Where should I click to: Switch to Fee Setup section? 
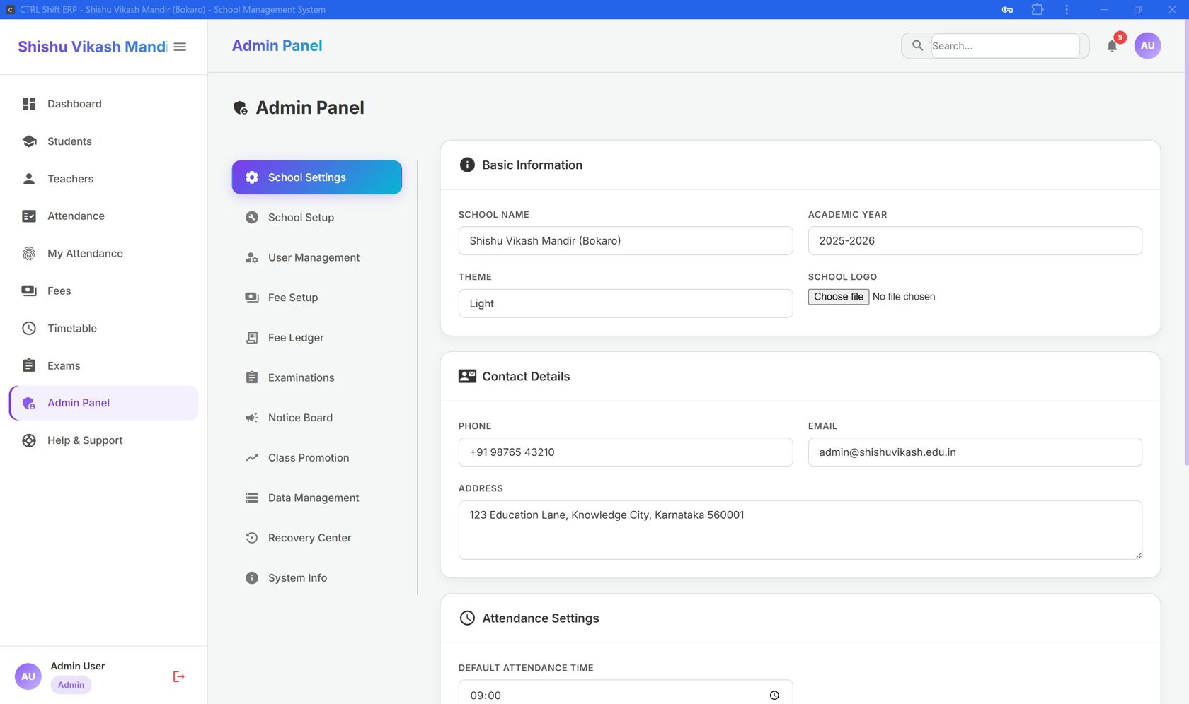(x=317, y=298)
